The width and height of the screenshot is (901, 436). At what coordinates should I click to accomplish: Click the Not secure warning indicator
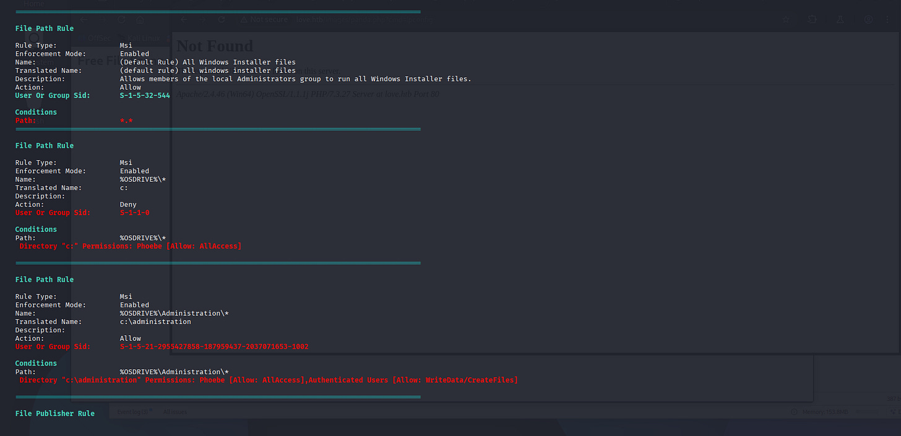[264, 20]
